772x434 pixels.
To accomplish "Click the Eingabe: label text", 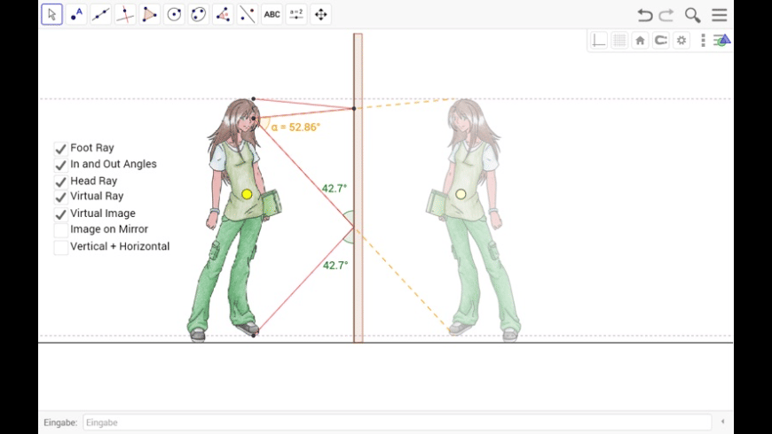I will [60, 422].
